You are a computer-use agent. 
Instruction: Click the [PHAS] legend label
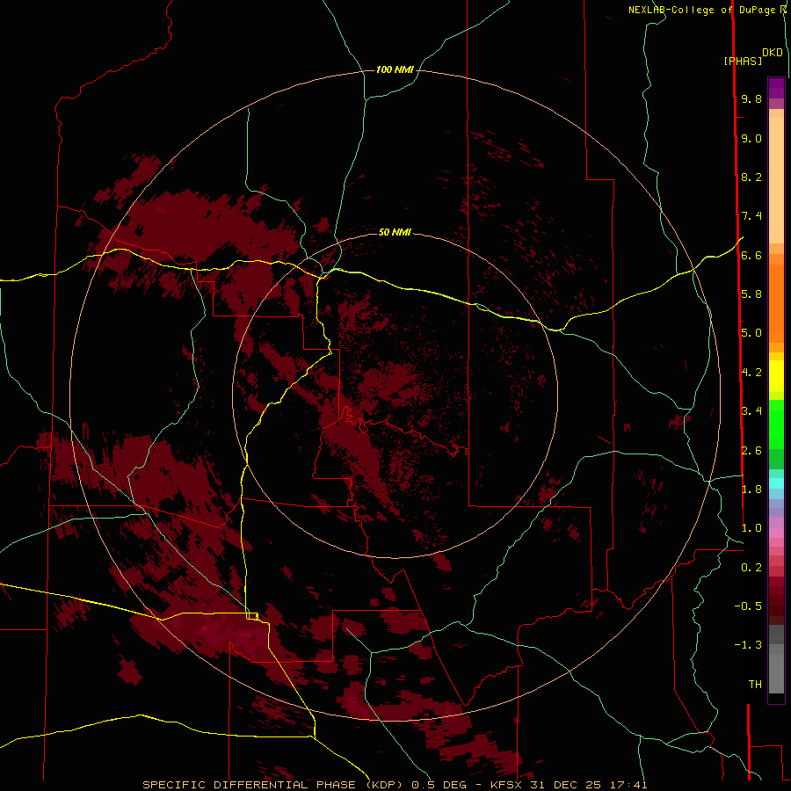click(x=742, y=61)
